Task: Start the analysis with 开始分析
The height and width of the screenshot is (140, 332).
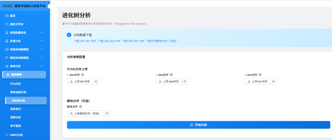Action: [198, 125]
